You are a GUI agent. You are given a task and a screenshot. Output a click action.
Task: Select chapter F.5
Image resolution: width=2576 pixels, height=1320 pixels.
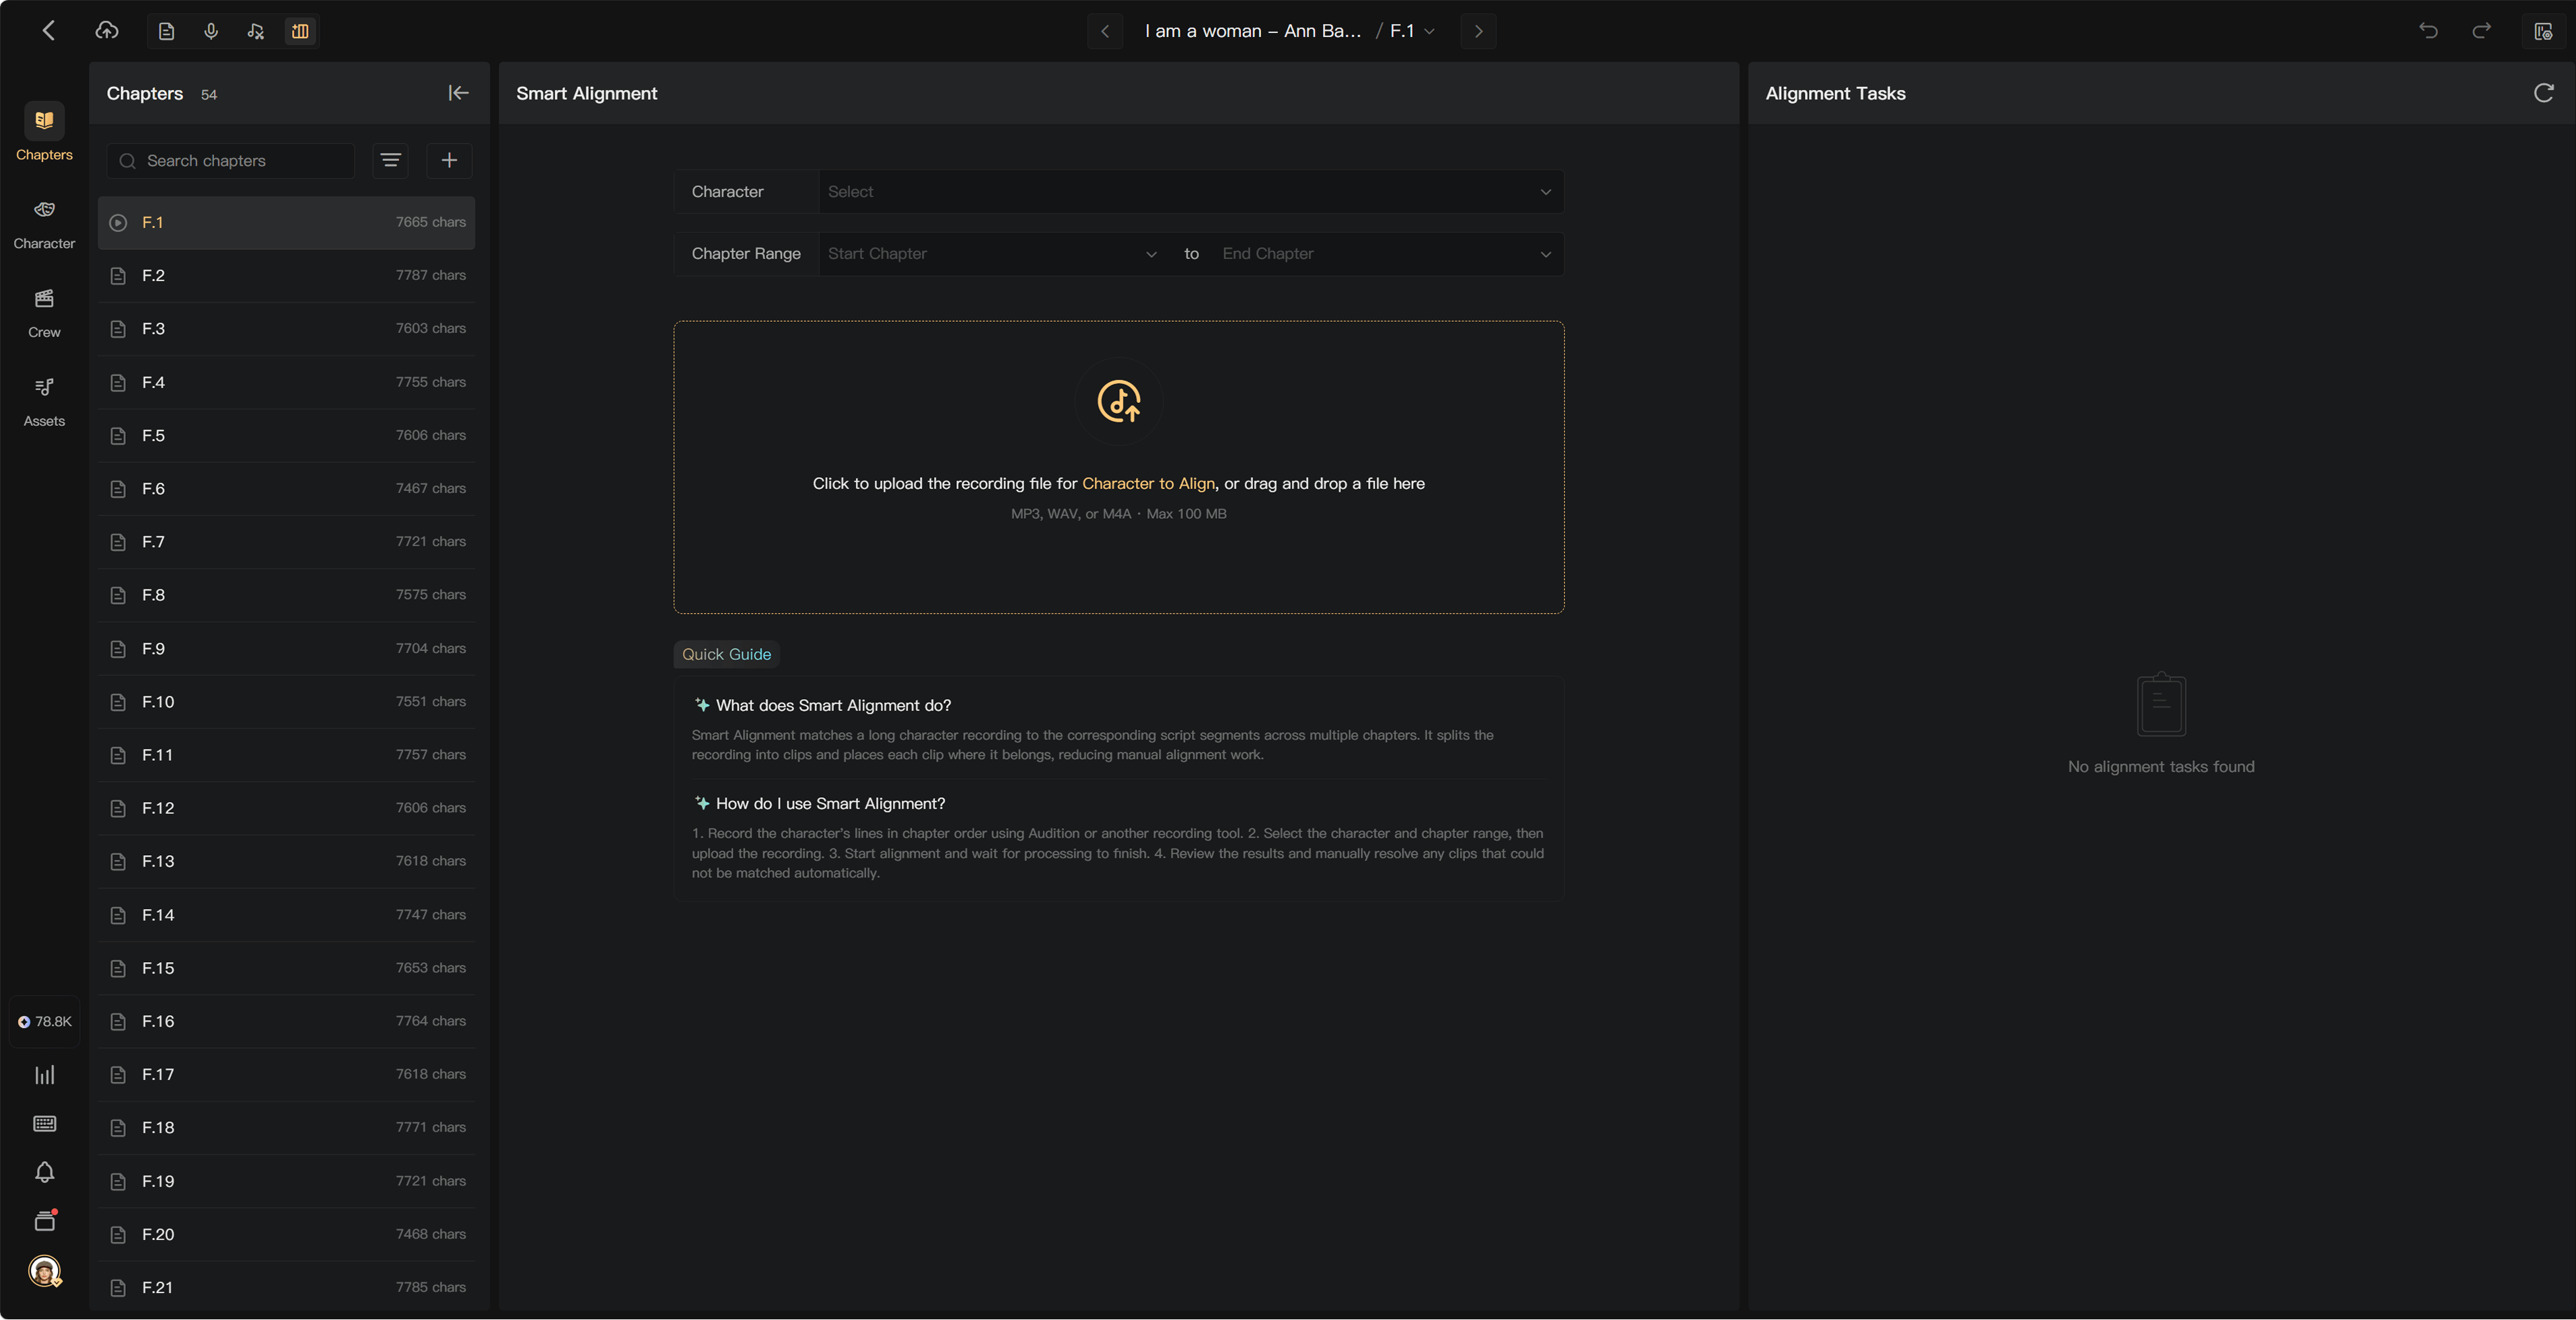click(x=286, y=436)
